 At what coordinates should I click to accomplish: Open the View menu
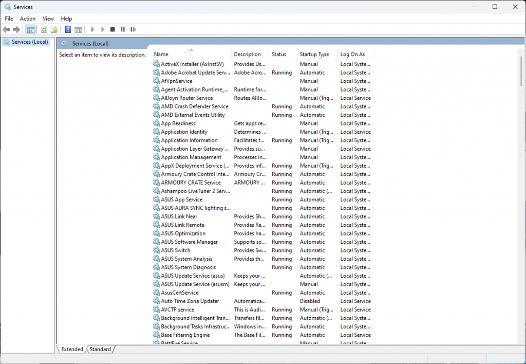click(48, 19)
